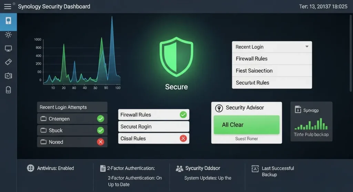The image size is (353, 192).
Task: Click the 2-Factor Authentication document icon
Action: 103,168
